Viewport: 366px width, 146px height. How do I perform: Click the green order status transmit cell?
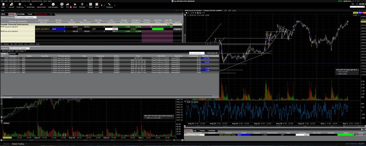click(158, 29)
